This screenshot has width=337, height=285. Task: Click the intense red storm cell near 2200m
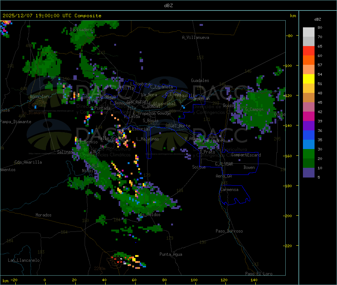pyautogui.click(x=119, y=259)
